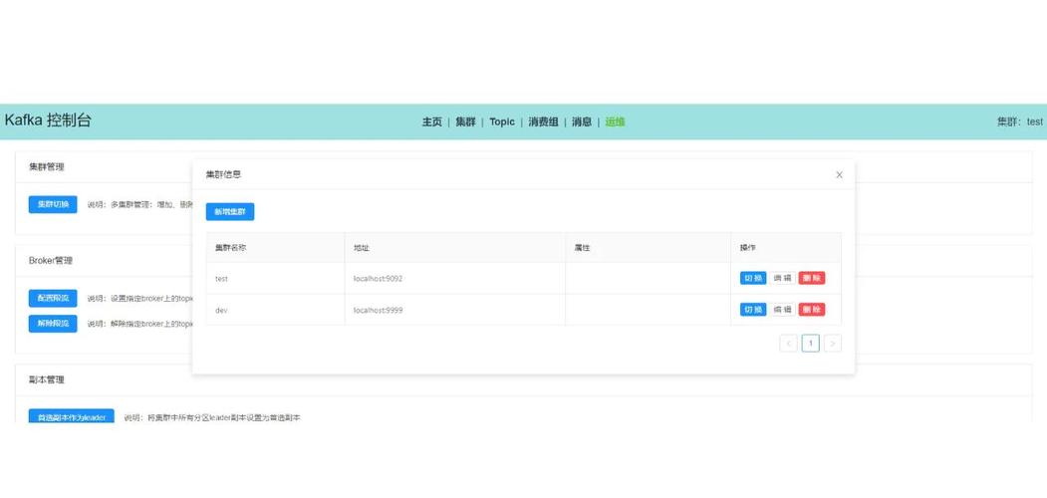
Task: Click 删除 for the dev cluster row
Action: click(812, 310)
